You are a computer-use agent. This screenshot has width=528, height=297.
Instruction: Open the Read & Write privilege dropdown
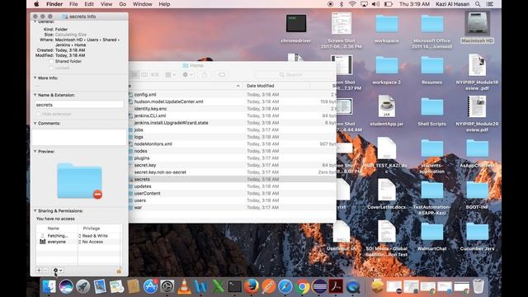[93, 236]
